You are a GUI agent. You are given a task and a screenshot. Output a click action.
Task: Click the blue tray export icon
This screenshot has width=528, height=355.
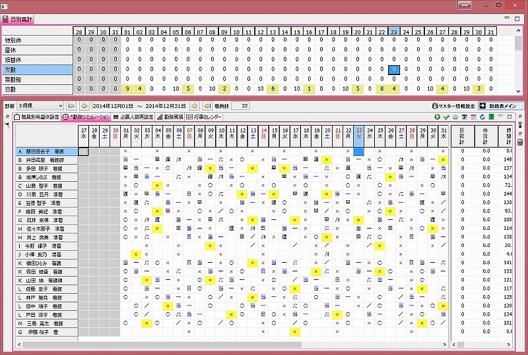coord(455,117)
